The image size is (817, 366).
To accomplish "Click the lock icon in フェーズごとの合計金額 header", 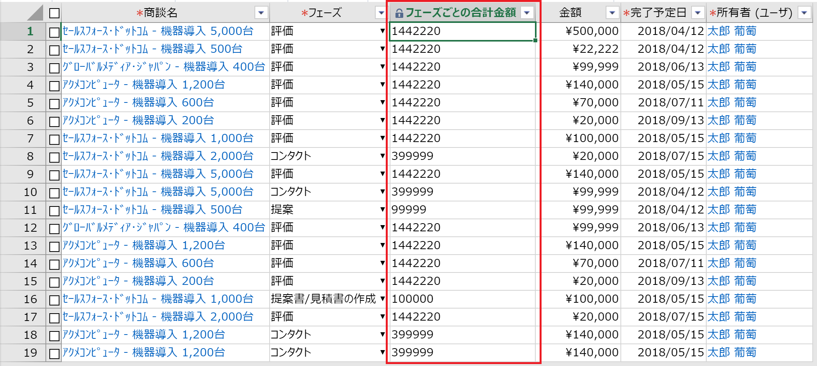I will pyautogui.click(x=399, y=14).
